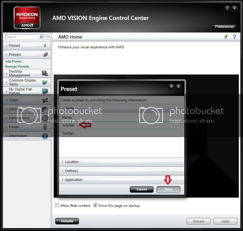Open help in the Preset dialog
Screen dimensions: 243x231
tap(171, 87)
